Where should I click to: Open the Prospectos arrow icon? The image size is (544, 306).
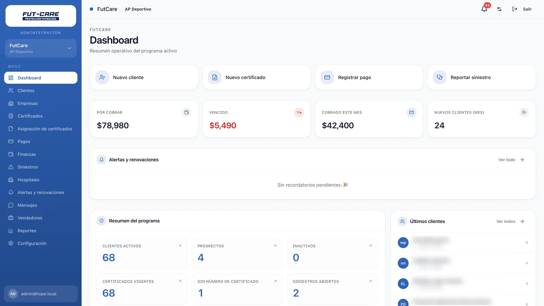click(x=275, y=246)
